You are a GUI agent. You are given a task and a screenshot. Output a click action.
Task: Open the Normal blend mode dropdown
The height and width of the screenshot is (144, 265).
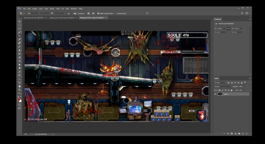pyautogui.click(x=223, y=87)
